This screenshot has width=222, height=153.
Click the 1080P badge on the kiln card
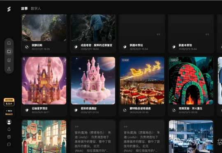174,60
